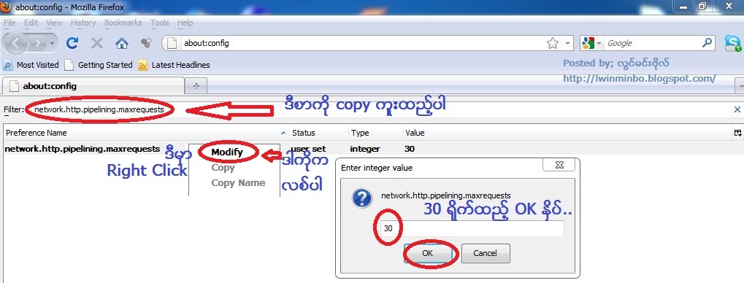Close the Enter integer value dialog
This screenshot has width=744, height=283.
click(x=559, y=165)
